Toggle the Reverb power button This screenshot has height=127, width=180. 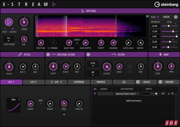[x=160, y=82]
